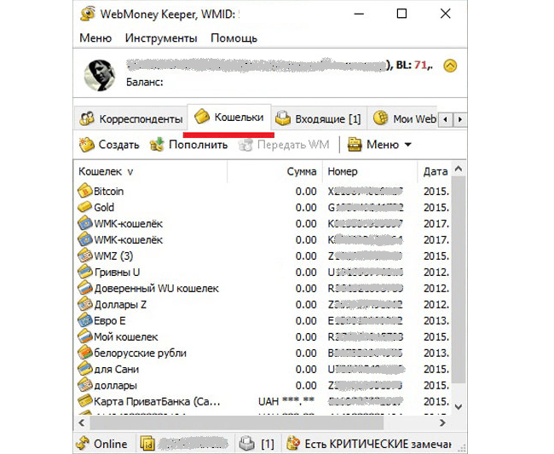Sort by the Дата column header
The height and width of the screenshot is (454, 554).
click(x=435, y=171)
